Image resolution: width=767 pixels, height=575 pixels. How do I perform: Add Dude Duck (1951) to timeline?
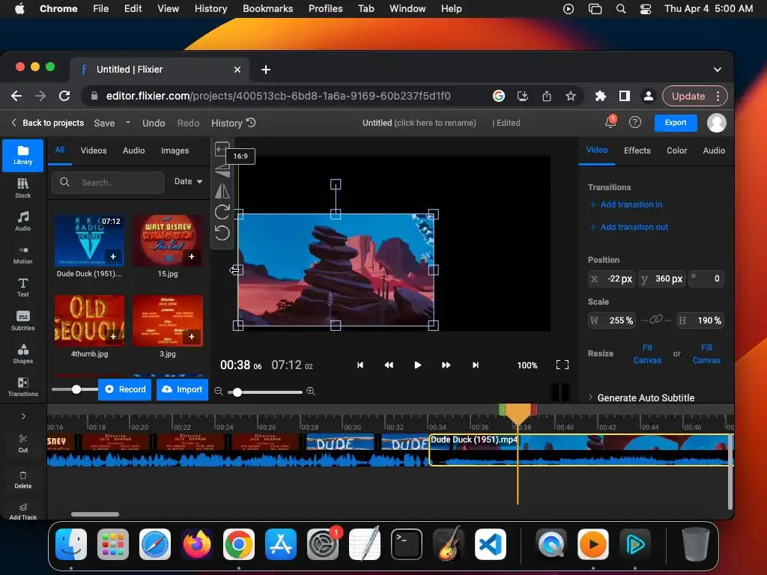pos(113,256)
